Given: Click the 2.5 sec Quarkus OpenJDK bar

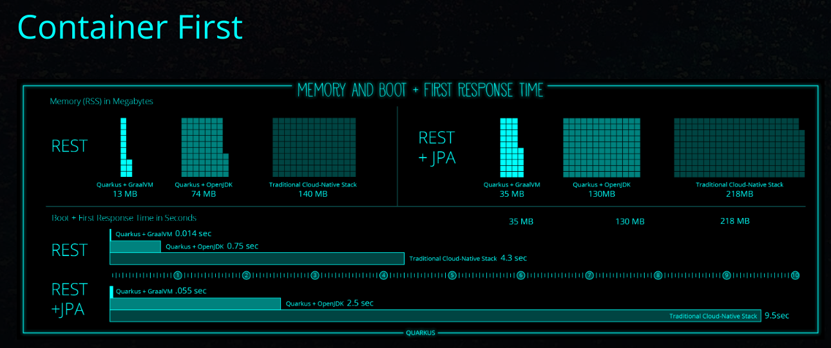Looking at the screenshot, I should [195, 304].
